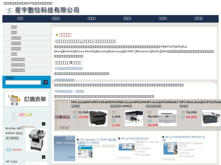This screenshot has width=221, height=165.
Task: Click the P3005DN model text
Action: click(169, 159)
